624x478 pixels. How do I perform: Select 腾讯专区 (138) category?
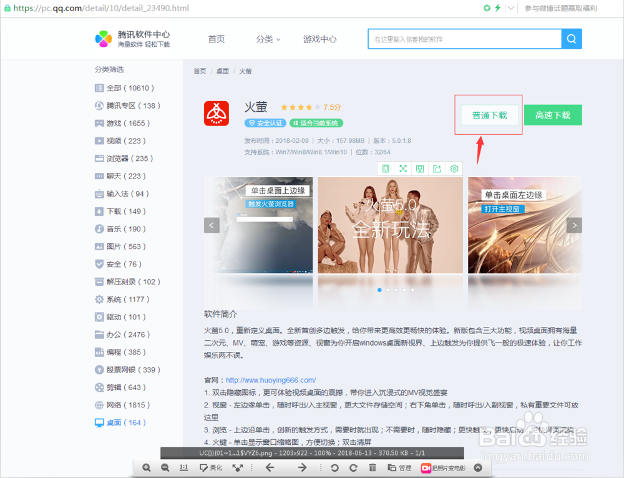coord(127,105)
